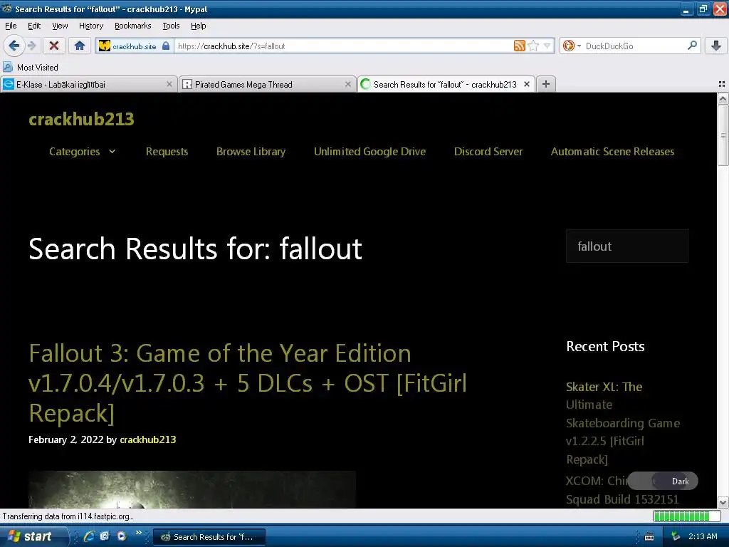729x547 pixels.
Task: Click the network tray icon
Action: tap(676, 537)
